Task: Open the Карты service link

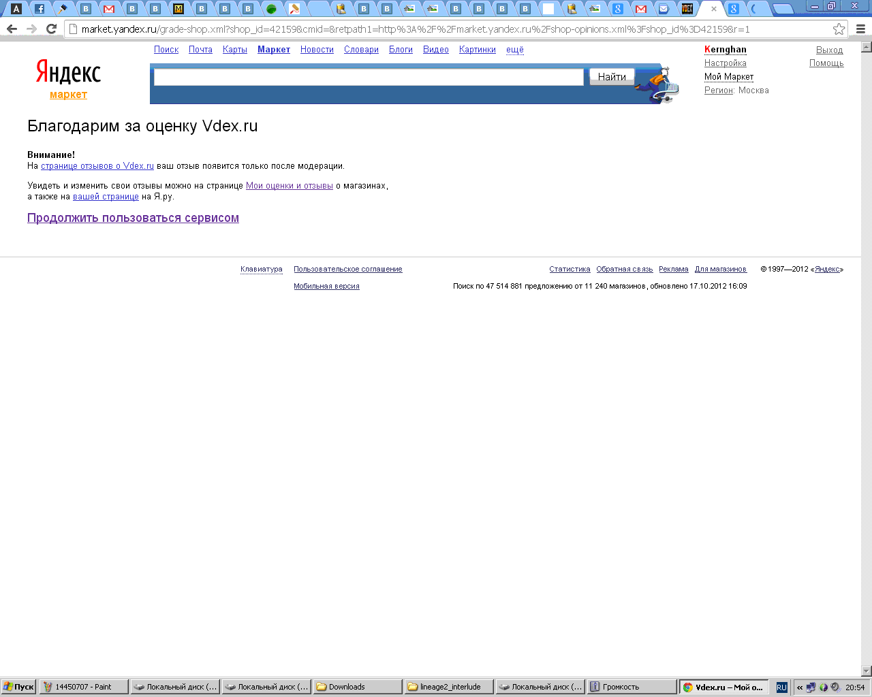Action: pos(235,50)
